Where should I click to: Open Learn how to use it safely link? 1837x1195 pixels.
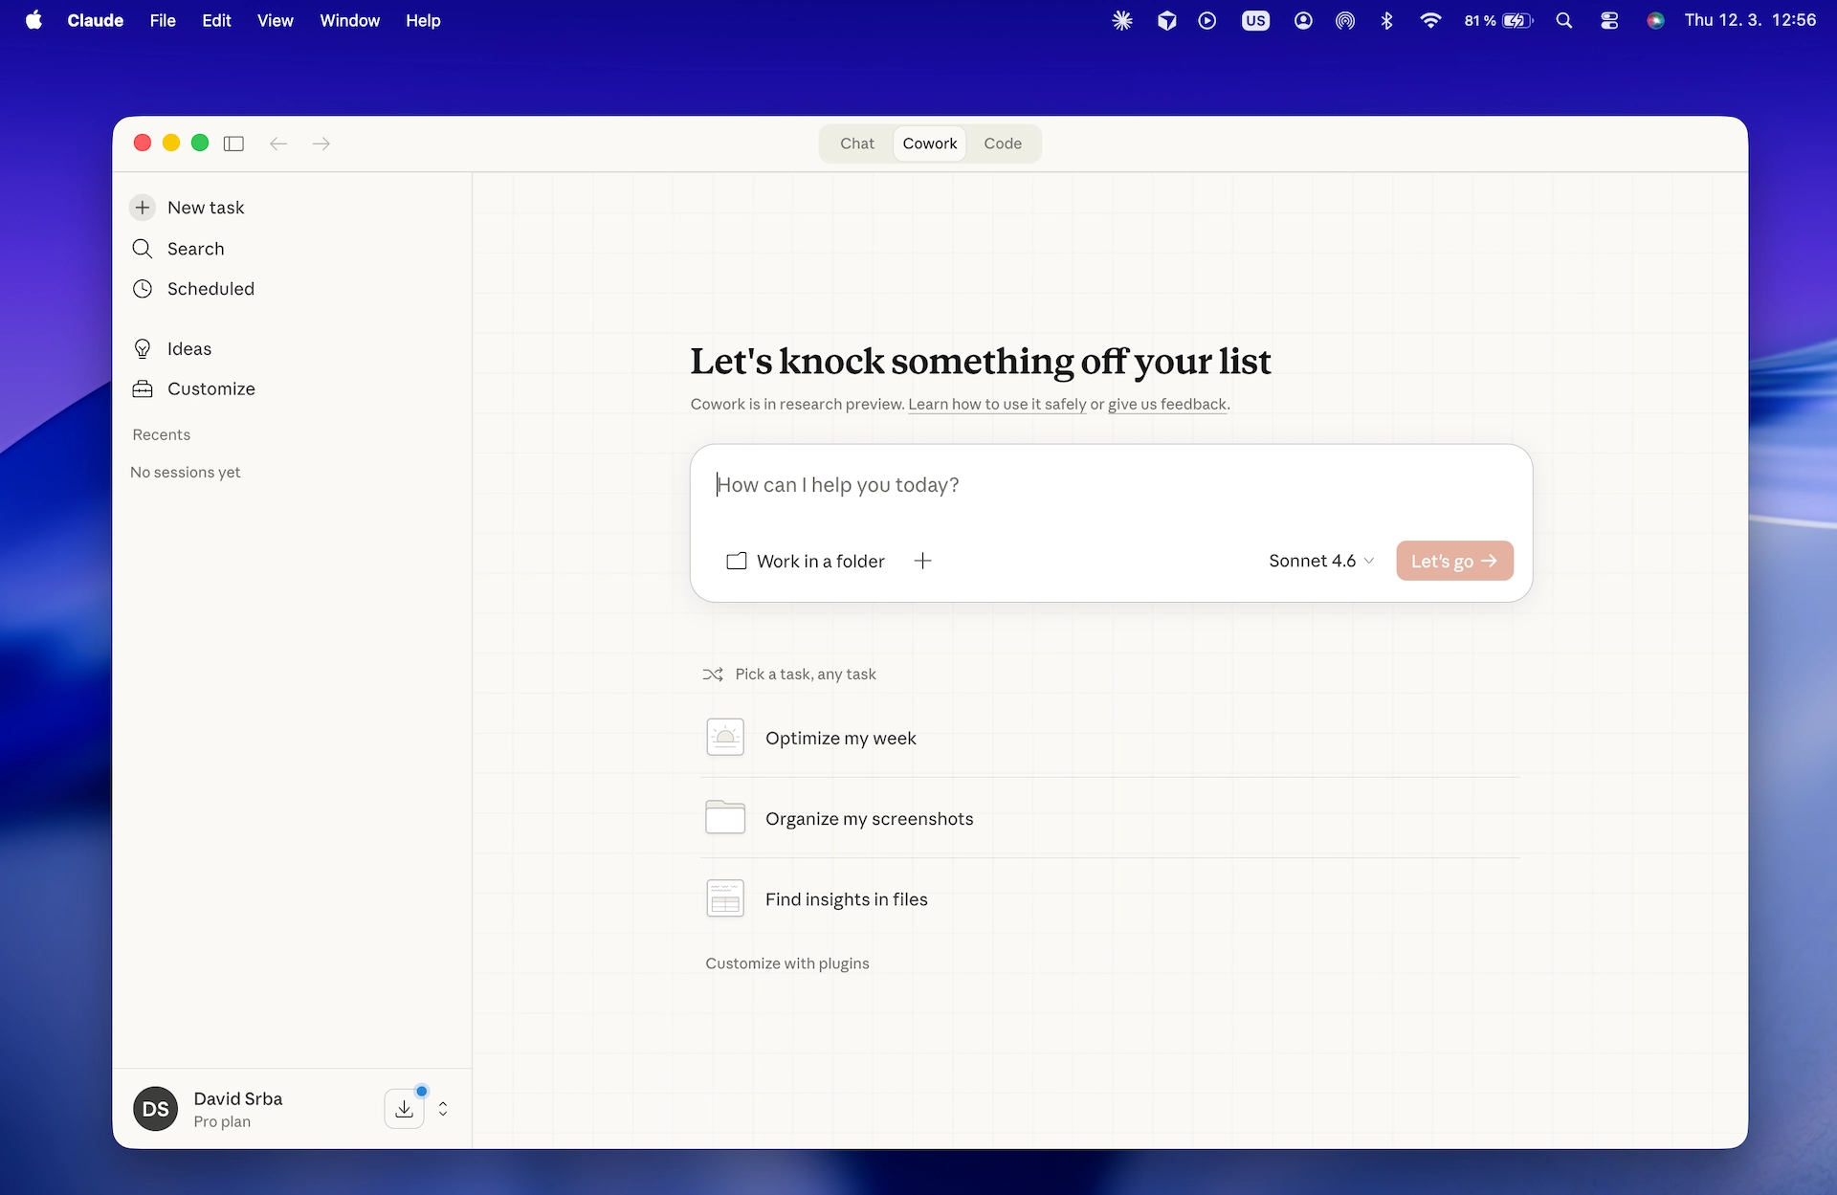tap(997, 404)
